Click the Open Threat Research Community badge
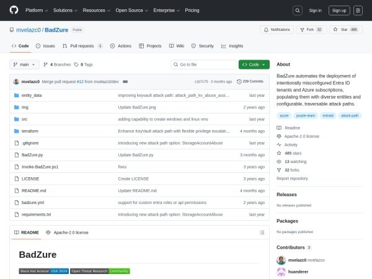This screenshot has height=279, width=372. (100, 271)
